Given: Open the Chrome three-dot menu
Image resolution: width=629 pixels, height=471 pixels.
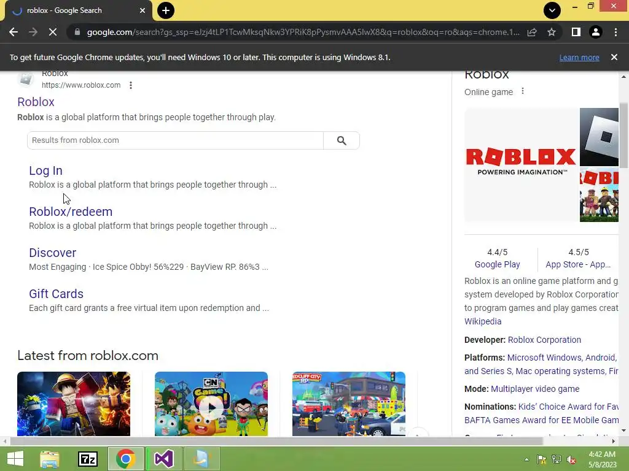Looking at the screenshot, I should [x=615, y=32].
